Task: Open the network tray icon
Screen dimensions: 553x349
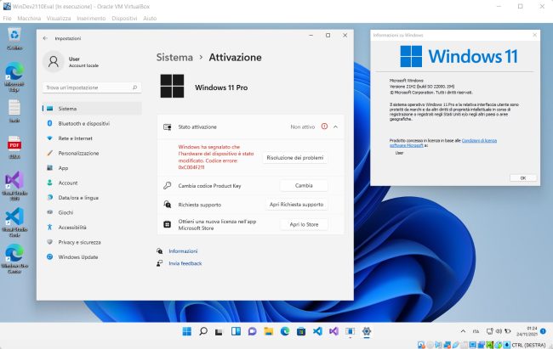Action: (490, 331)
